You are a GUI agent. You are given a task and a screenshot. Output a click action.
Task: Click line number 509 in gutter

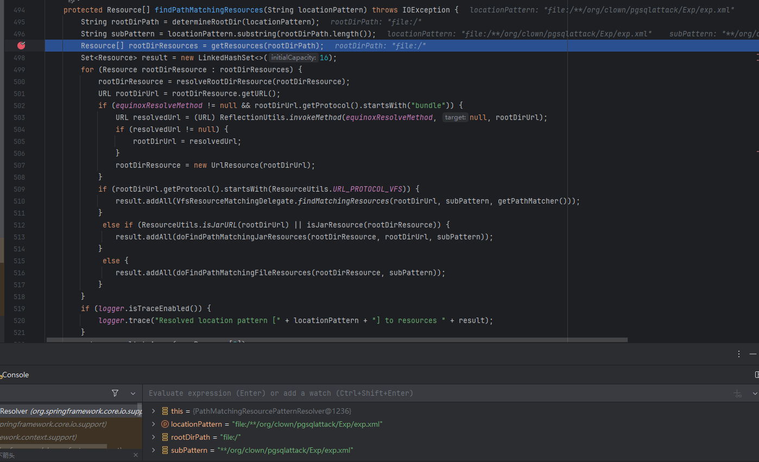click(x=19, y=189)
